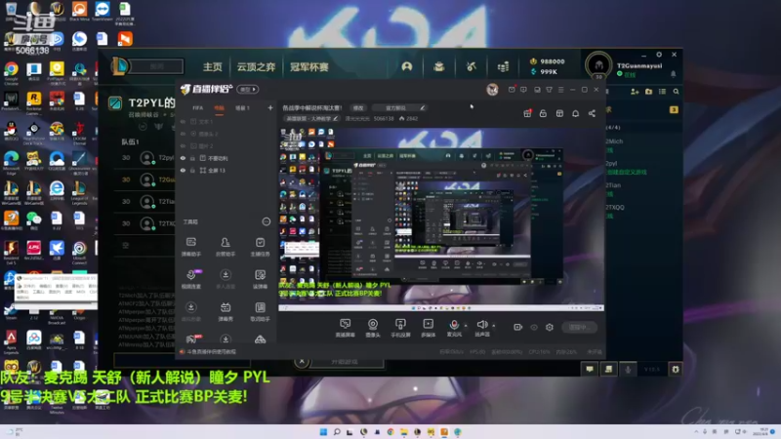Image resolution: width=781 pixels, height=439 pixels.
Task: Toggle lock on 全屏 13 source
Action: coord(192,170)
